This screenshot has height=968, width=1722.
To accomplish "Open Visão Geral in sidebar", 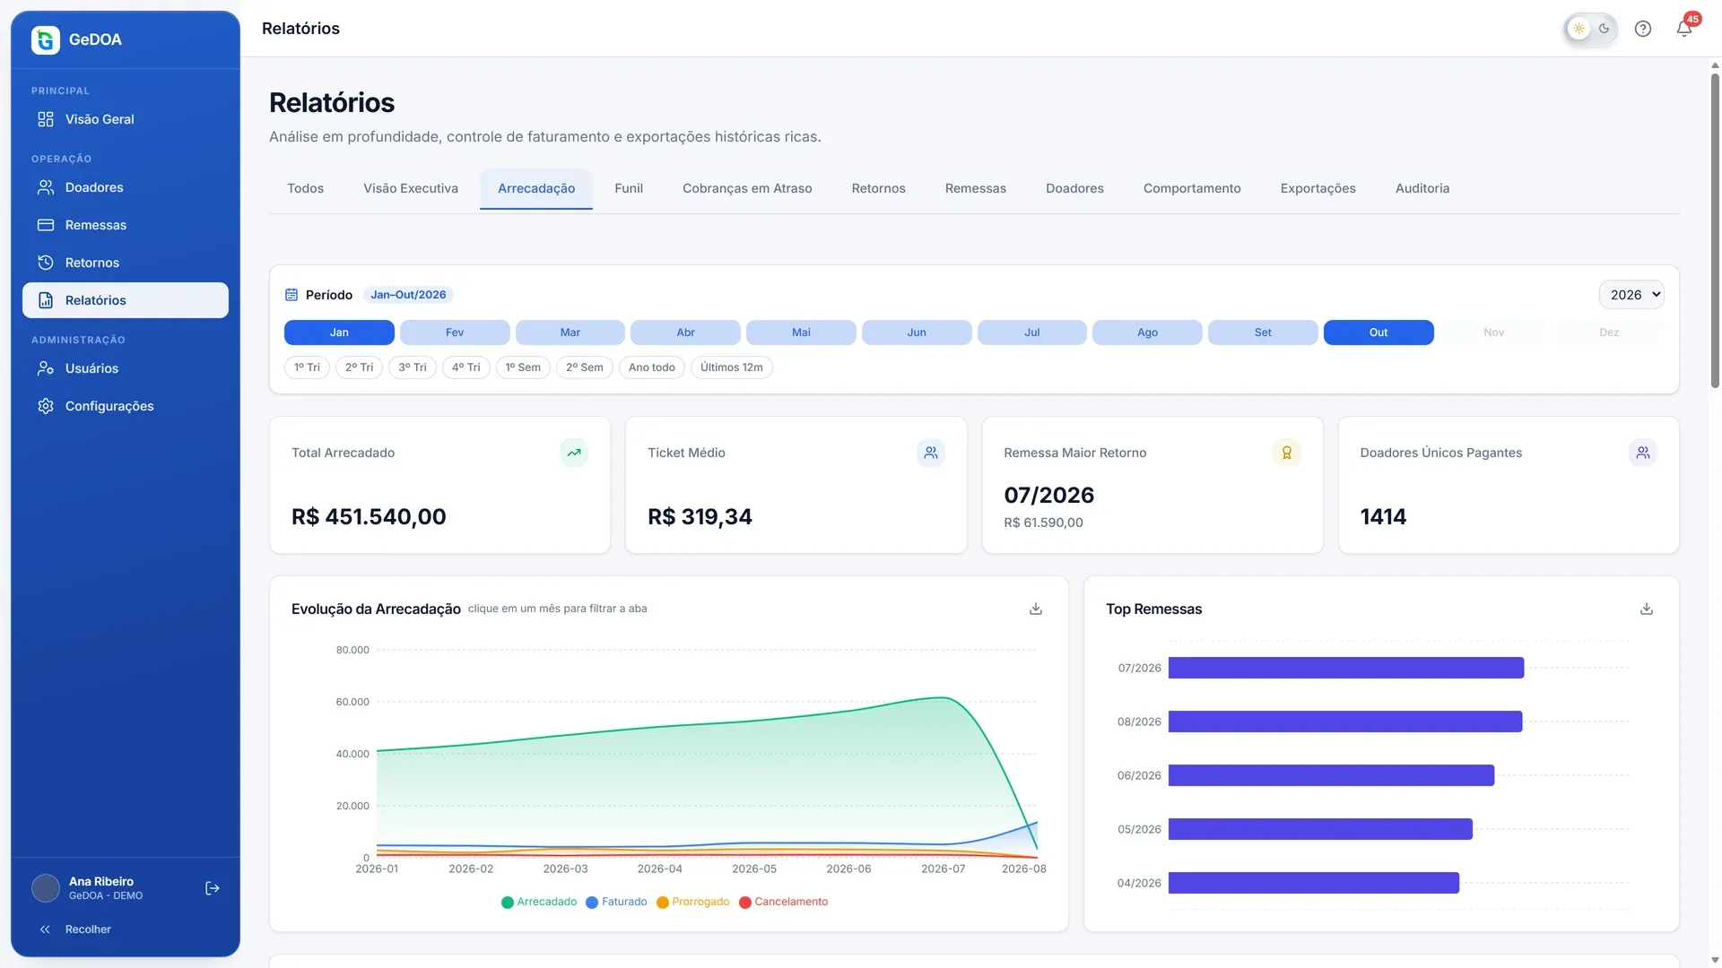I will (126, 119).
